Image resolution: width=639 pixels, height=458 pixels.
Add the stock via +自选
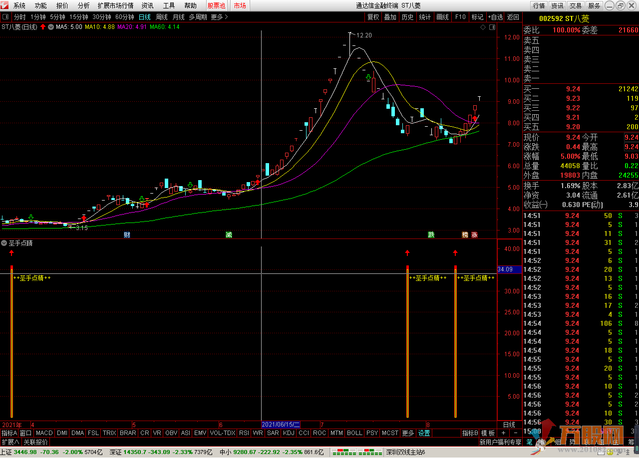click(495, 17)
